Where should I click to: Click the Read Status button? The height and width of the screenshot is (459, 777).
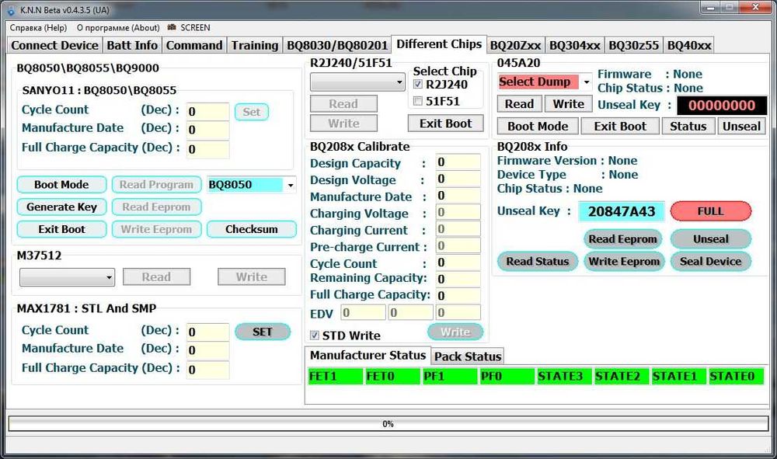tap(538, 262)
